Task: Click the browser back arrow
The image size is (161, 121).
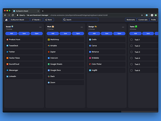Action: 5,15
